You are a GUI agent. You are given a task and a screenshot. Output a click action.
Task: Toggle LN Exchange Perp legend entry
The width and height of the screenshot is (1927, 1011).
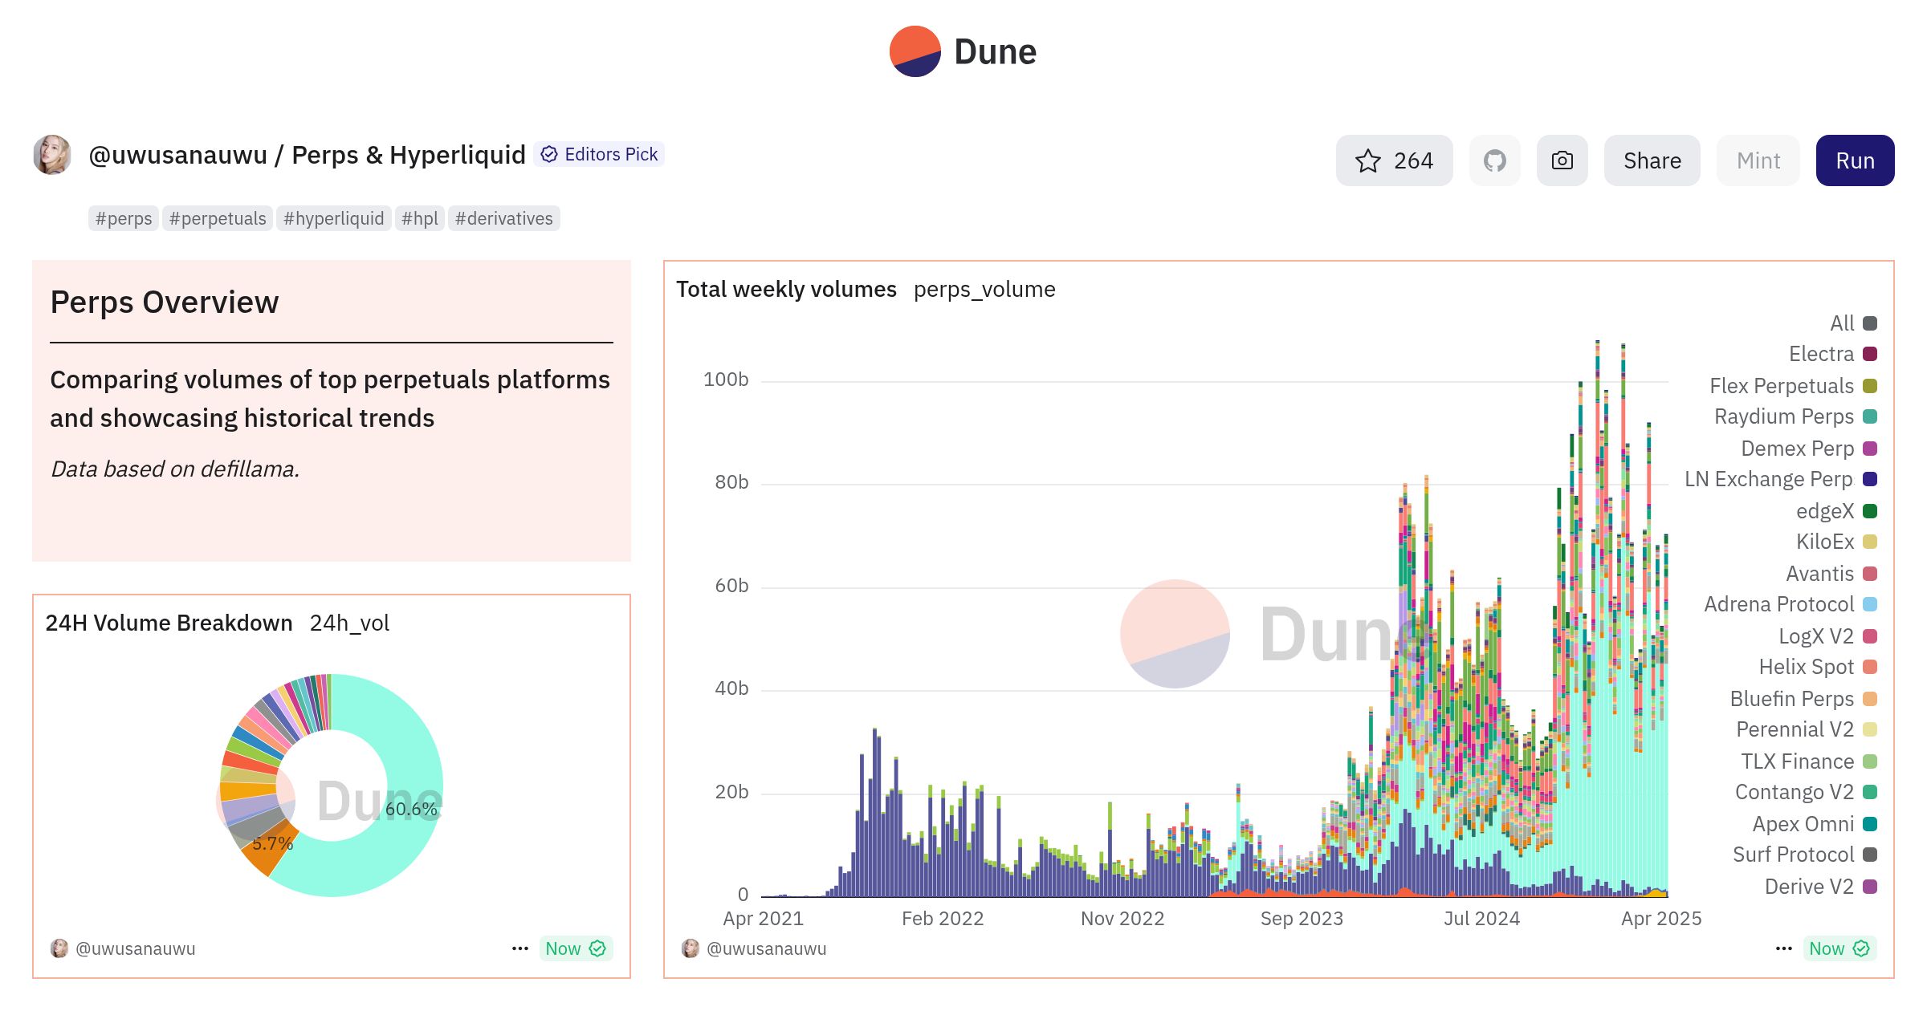1781,479
